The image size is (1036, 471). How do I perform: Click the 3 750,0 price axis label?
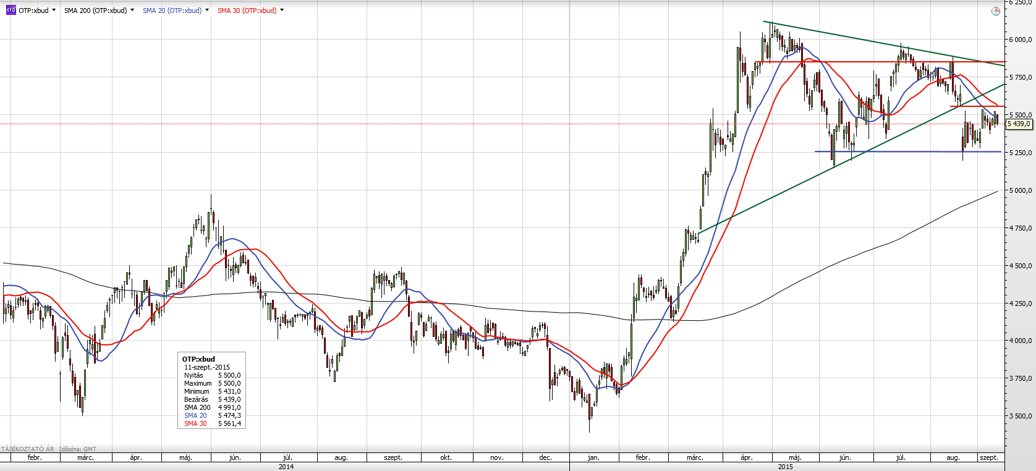pyautogui.click(x=1021, y=378)
